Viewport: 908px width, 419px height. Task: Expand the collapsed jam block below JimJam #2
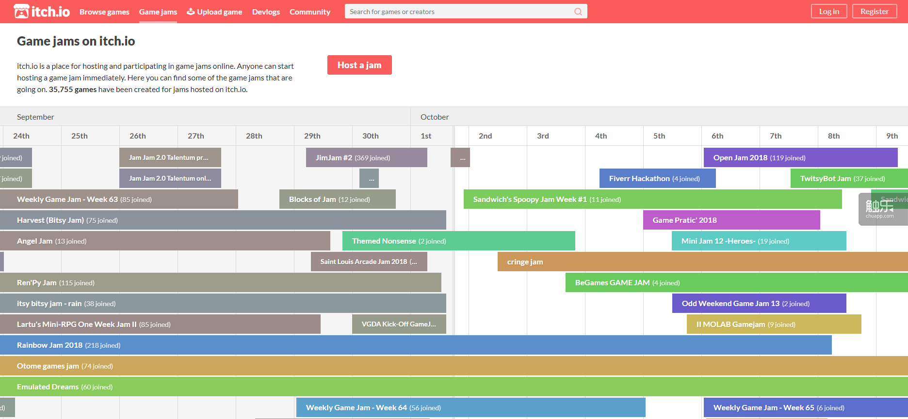(x=369, y=178)
